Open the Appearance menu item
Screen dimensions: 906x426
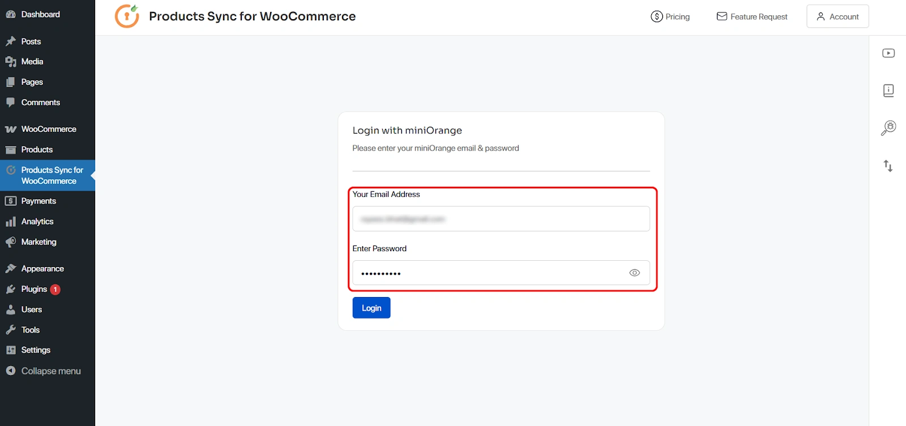[48, 269]
